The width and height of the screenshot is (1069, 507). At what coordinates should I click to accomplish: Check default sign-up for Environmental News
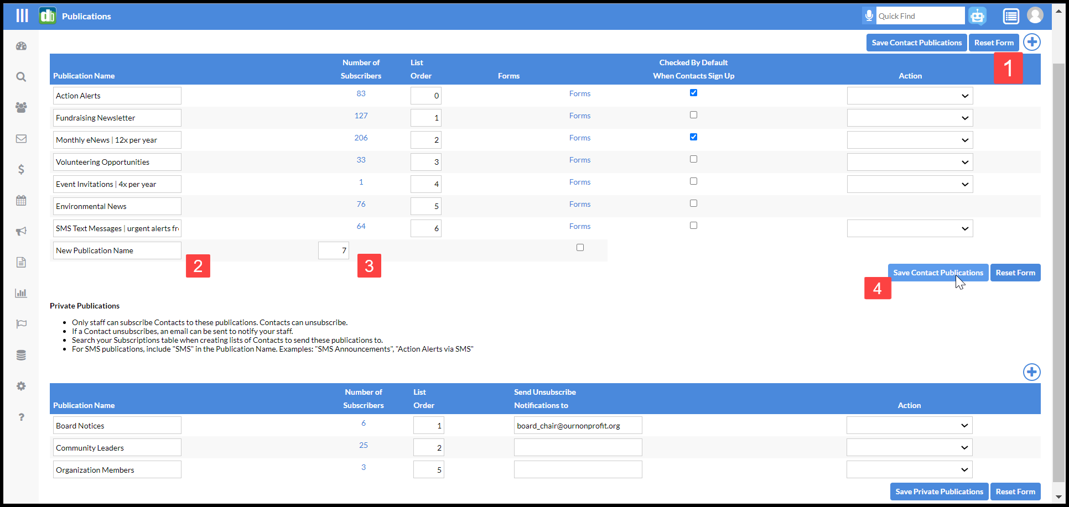[693, 203]
